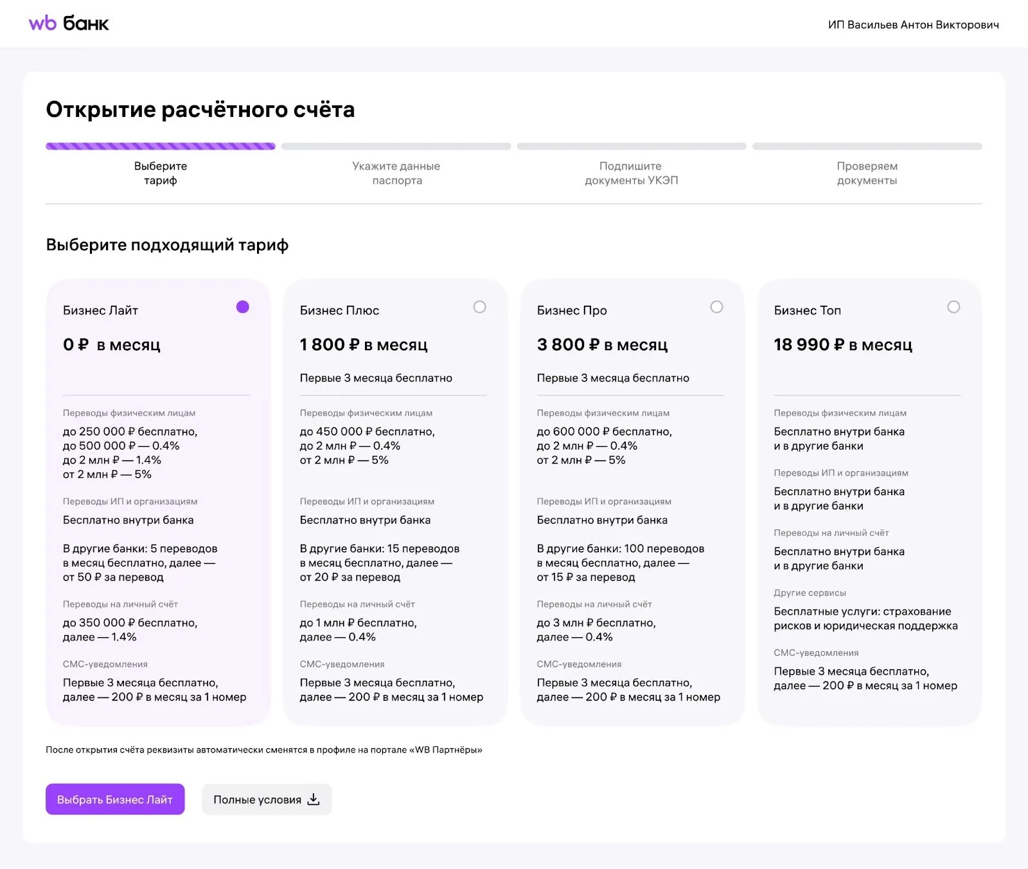Click the ИП Васильев Антон Викторович profile name
1028x869 pixels.
913,25
